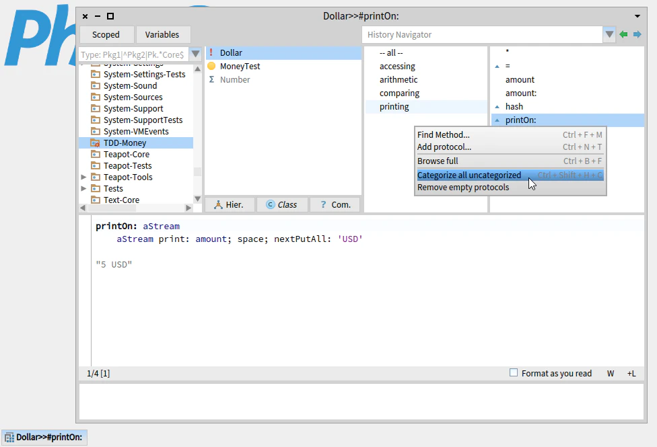This screenshot has height=447, width=657.
Task: Open the window menu arrow in title bar
Action: coord(637,16)
